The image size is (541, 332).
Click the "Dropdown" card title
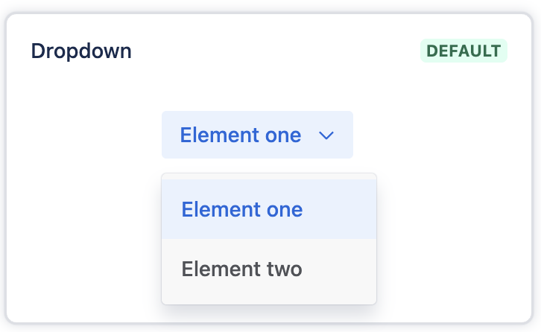click(81, 51)
